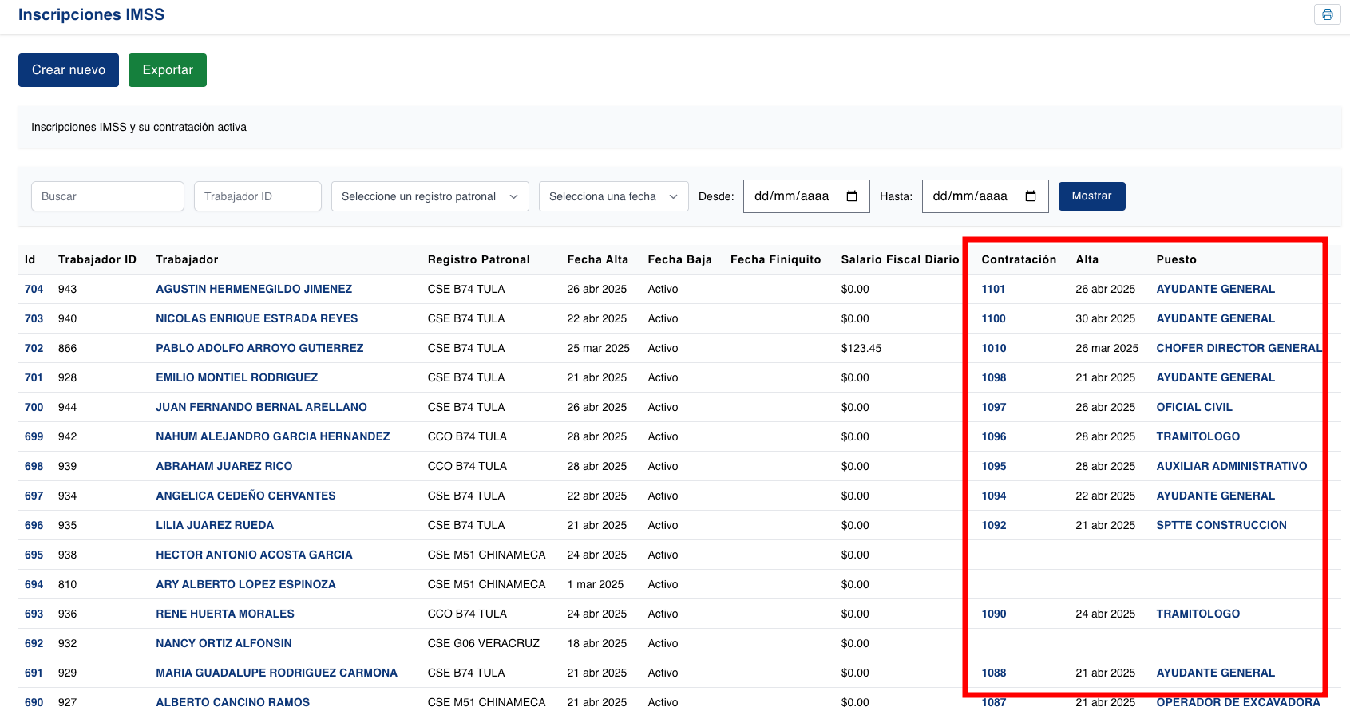Click into the Trabajador ID field
The height and width of the screenshot is (707, 1350).
(257, 196)
